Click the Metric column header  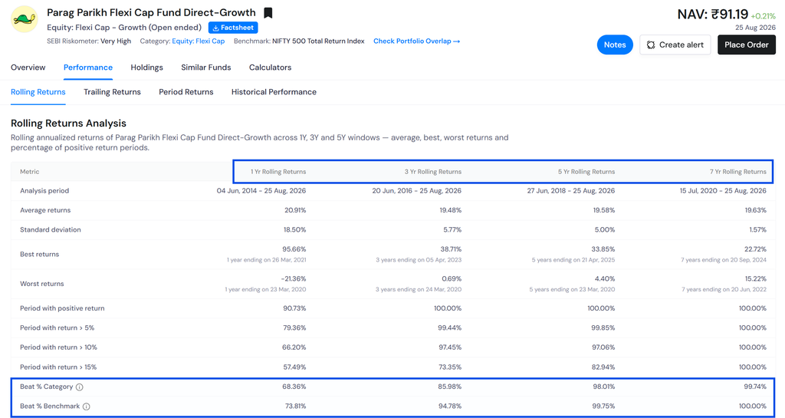pos(30,172)
